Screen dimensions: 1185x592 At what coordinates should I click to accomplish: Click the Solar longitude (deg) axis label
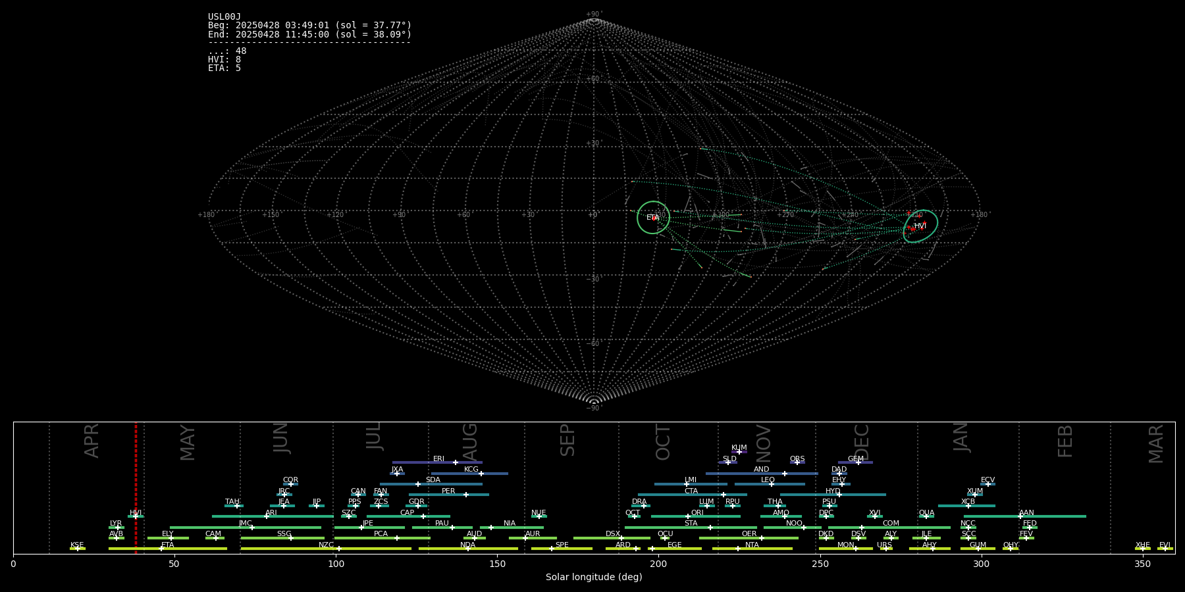click(x=594, y=577)
